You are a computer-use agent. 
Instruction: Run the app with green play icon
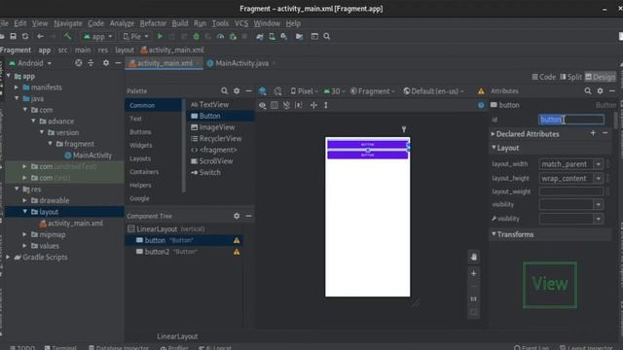[x=160, y=37]
